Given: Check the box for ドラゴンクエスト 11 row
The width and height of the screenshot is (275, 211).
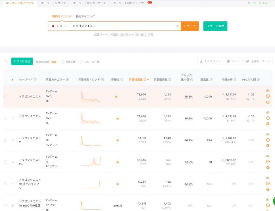Looking at the screenshot, I should click(x=6, y=140).
